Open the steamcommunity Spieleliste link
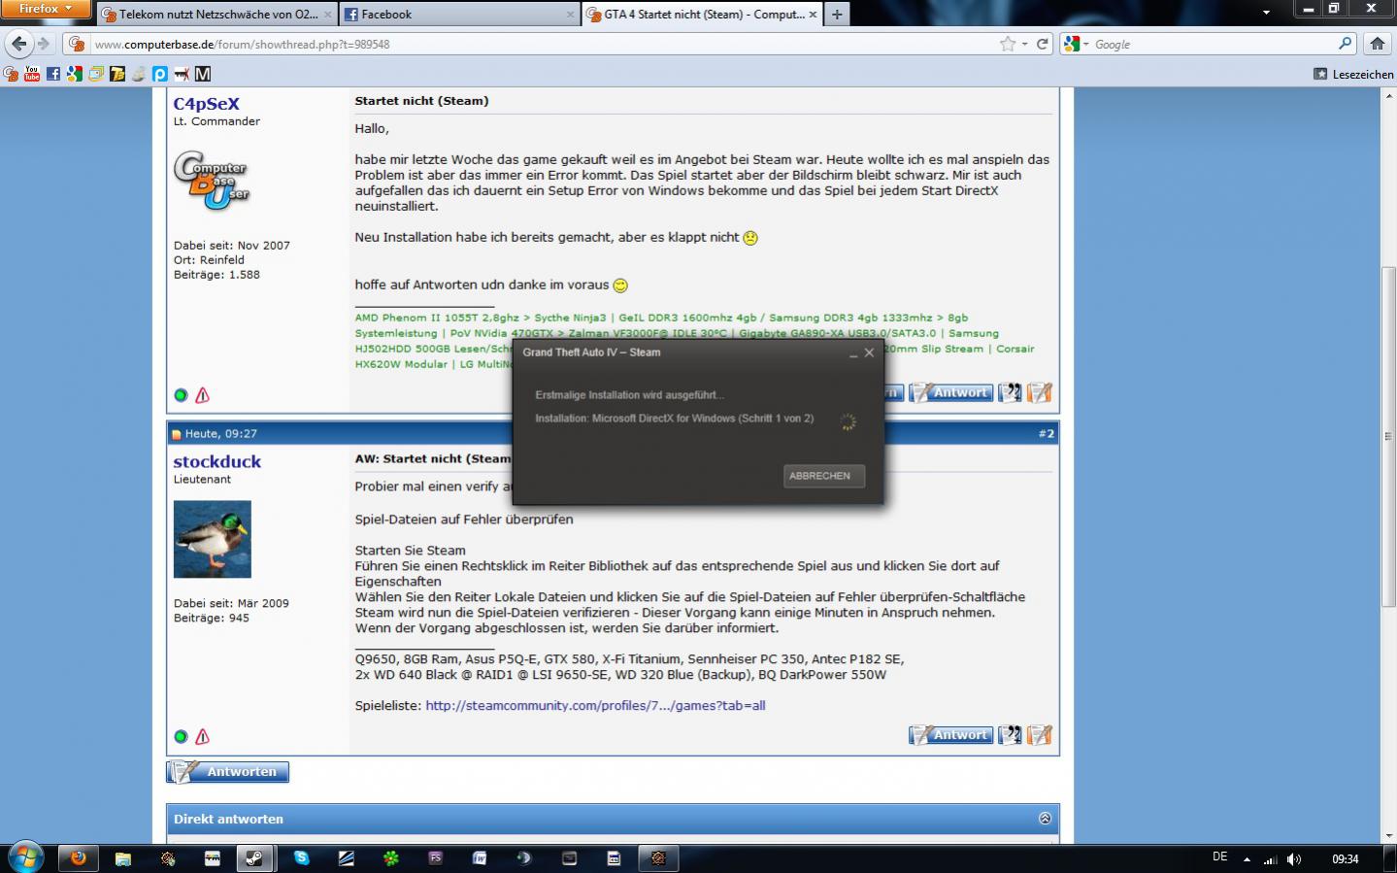This screenshot has width=1397, height=873. [x=595, y=706]
